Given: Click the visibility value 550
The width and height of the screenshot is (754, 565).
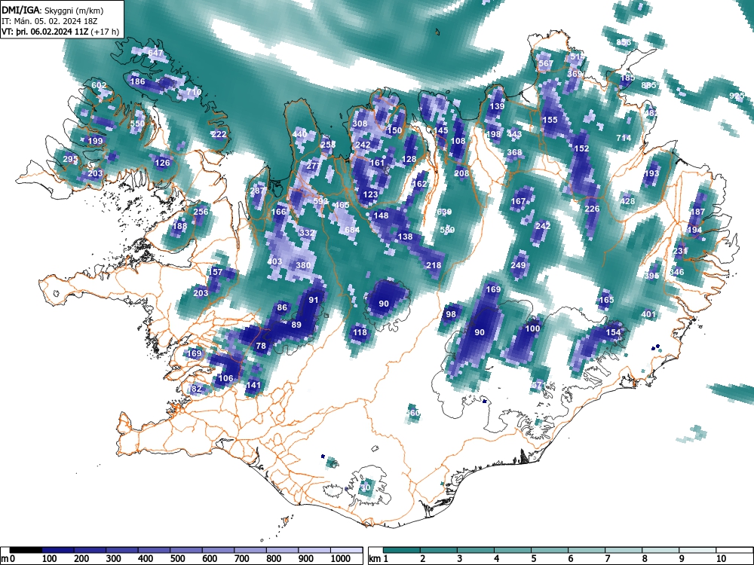Looking at the screenshot, I should coord(137,124).
